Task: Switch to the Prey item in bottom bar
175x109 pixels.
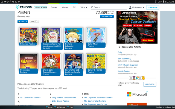Action: pyautogui.click(x=70, y=107)
